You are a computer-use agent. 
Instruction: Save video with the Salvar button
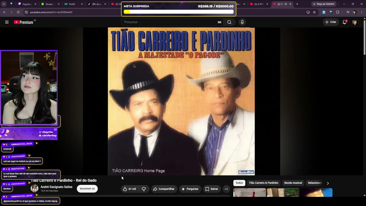pos(212,189)
